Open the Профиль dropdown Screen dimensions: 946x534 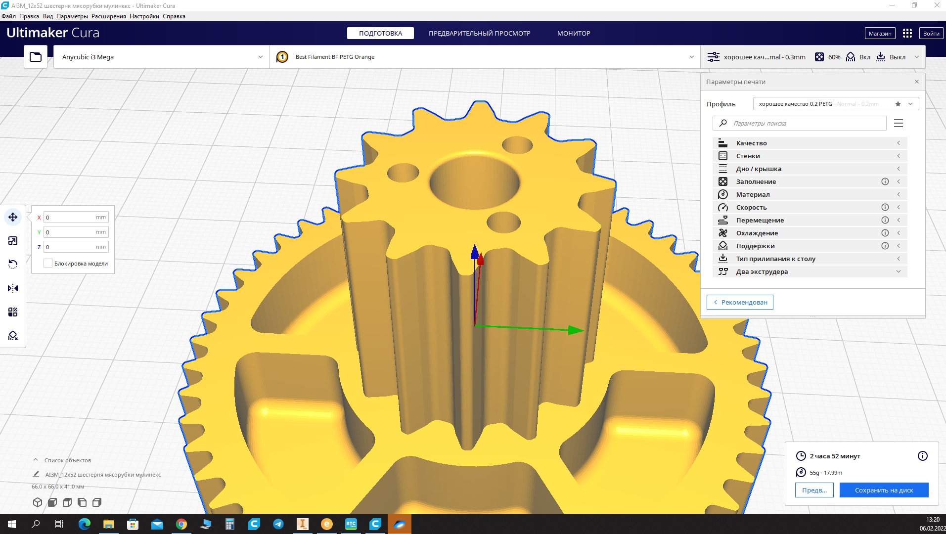(836, 104)
